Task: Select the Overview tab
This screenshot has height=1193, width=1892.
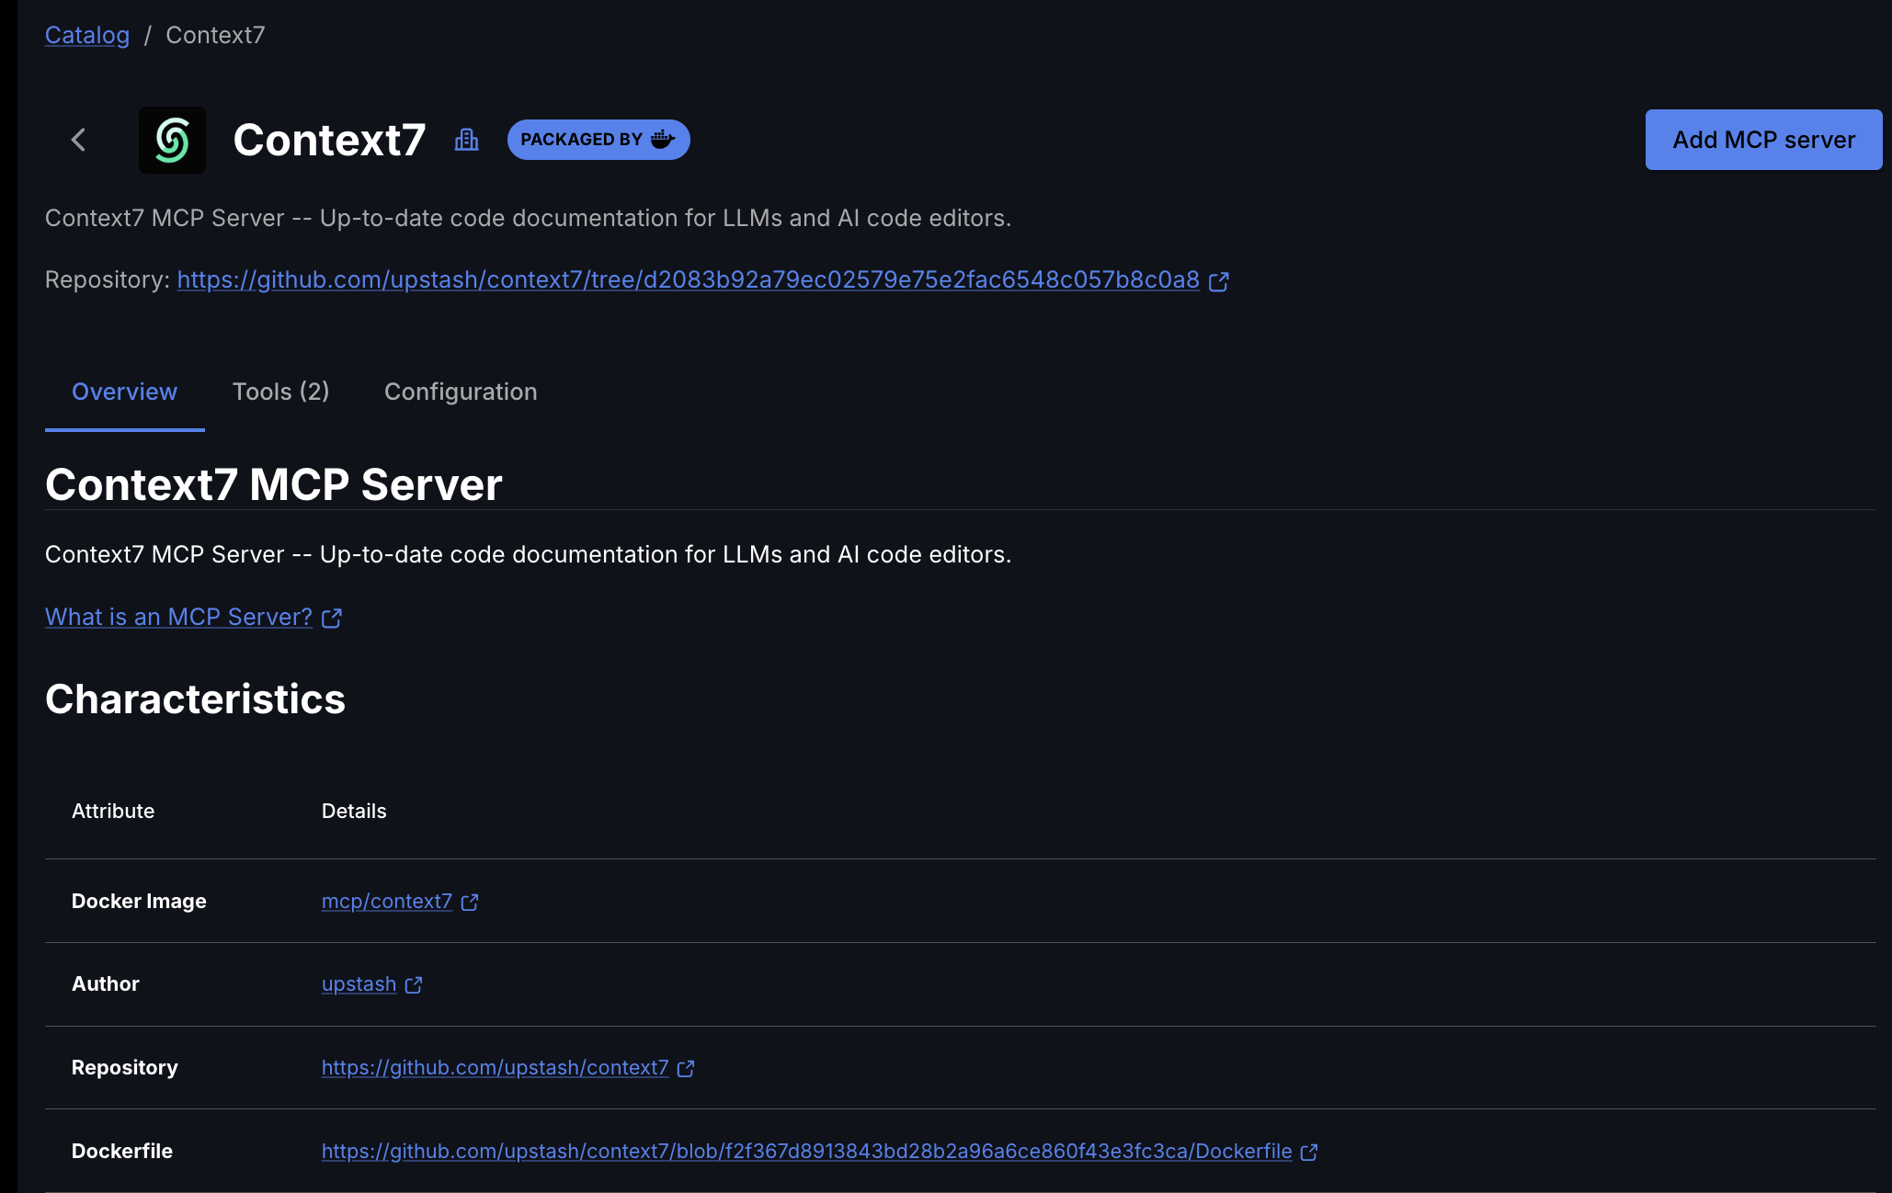Action: pyautogui.click(x=124, y=392)
